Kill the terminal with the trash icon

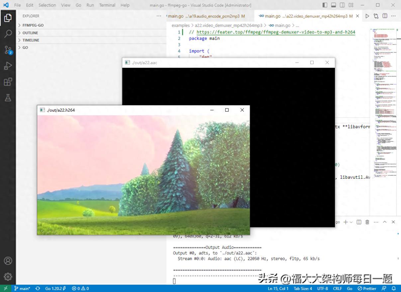[x=367, y=222]
